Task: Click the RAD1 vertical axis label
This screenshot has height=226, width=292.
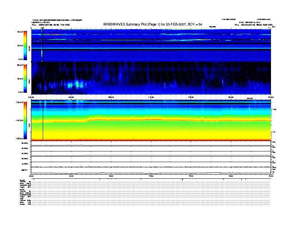Action: click(29, 81)
